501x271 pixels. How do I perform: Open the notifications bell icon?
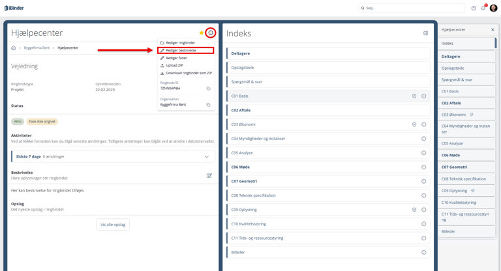483,8
